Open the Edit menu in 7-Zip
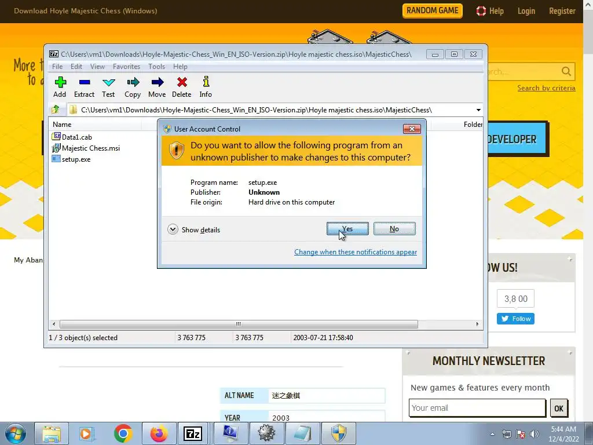Screen dimensions: 593x445 click(76, 67)
